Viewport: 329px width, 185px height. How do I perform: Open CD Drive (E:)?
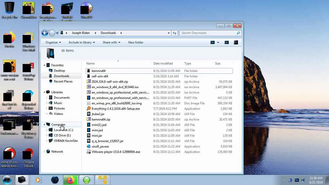62,135
